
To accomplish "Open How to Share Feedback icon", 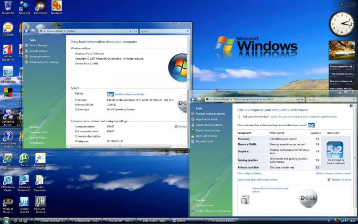I will tap(8, 139).
